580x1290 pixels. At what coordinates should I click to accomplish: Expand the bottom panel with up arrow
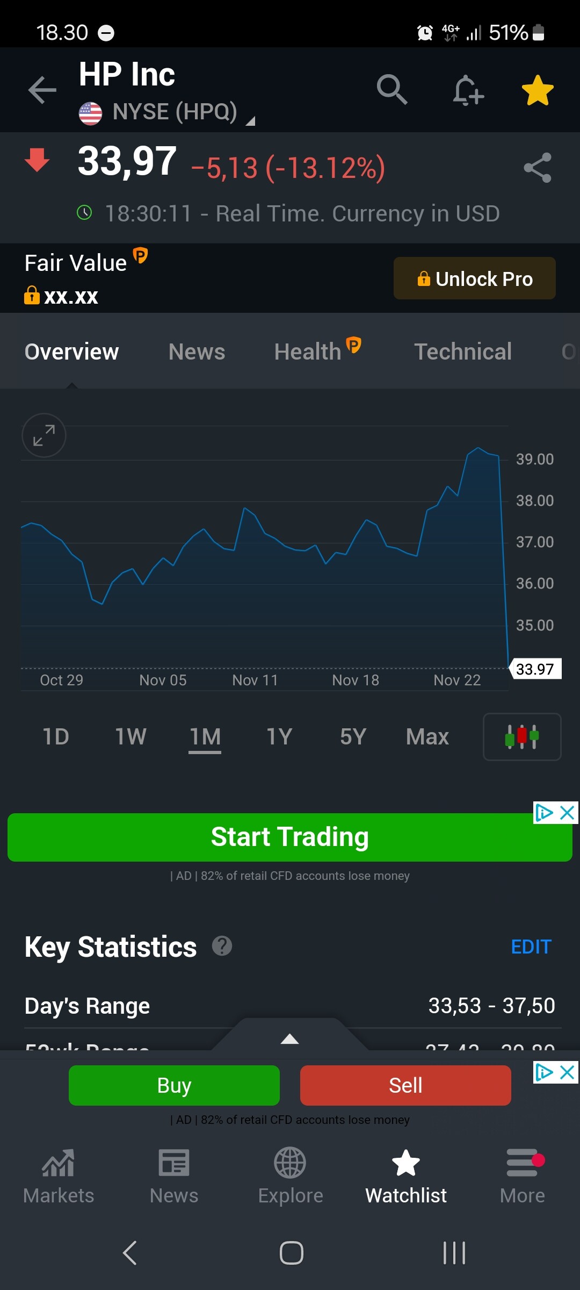pyautogui.click(x=290, y=1038)
